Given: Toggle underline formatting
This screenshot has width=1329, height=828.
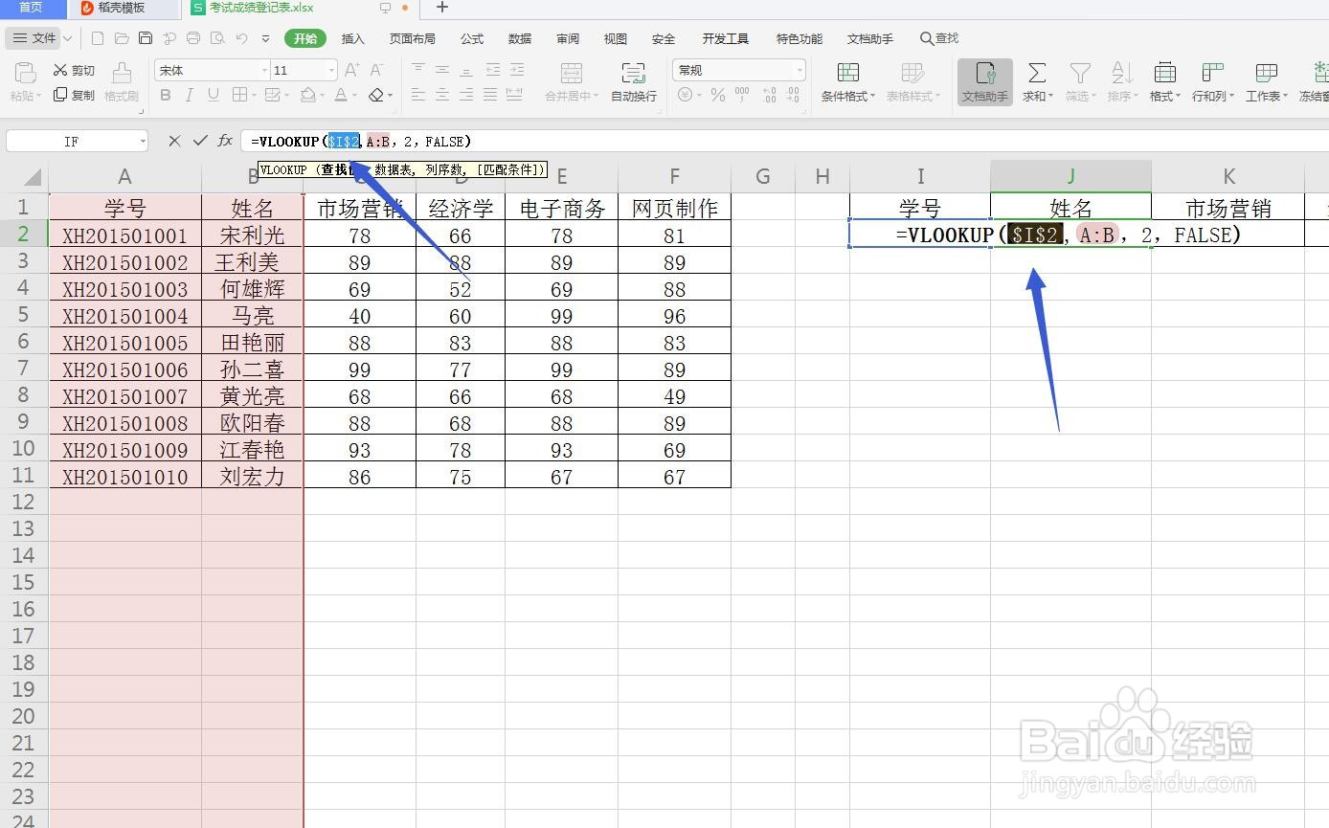Looking at the screenshot, I should pos(213,95).
